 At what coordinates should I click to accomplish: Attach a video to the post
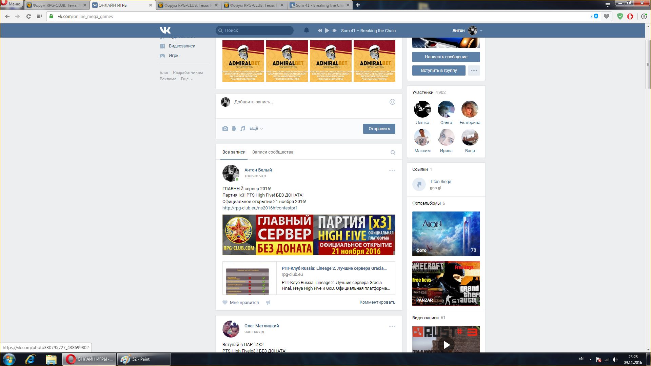234,128
